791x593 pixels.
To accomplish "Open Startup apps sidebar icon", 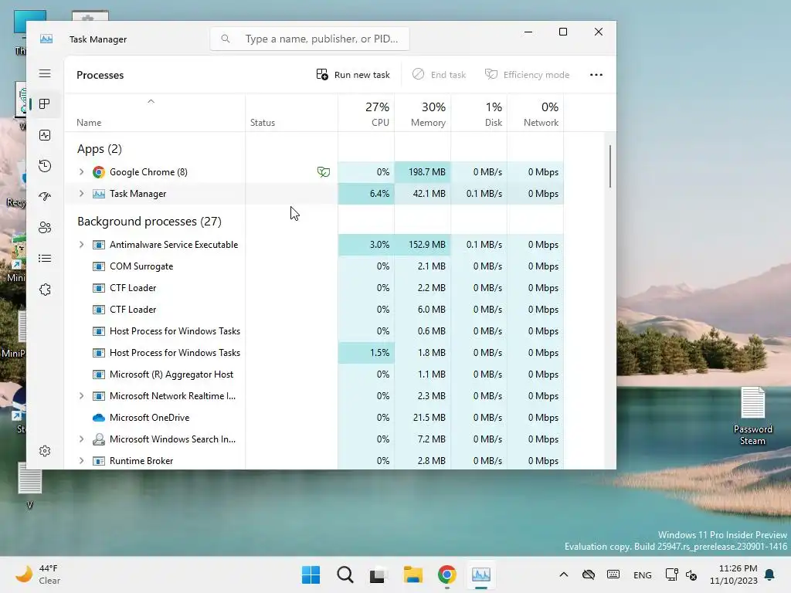I will (x=45, y=197).
